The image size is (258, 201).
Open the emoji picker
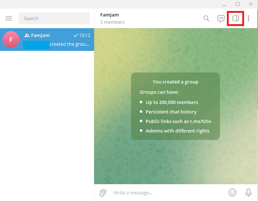point(232,193)
